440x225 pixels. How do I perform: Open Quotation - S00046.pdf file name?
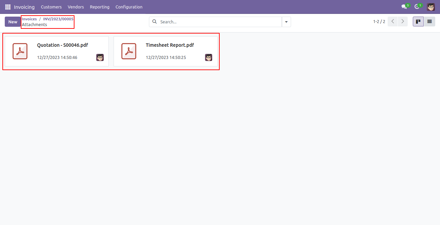(63, 45)
